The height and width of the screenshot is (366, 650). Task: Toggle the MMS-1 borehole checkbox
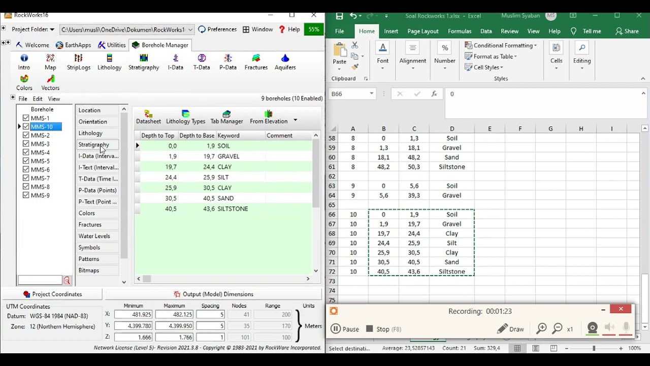(26, 118)
